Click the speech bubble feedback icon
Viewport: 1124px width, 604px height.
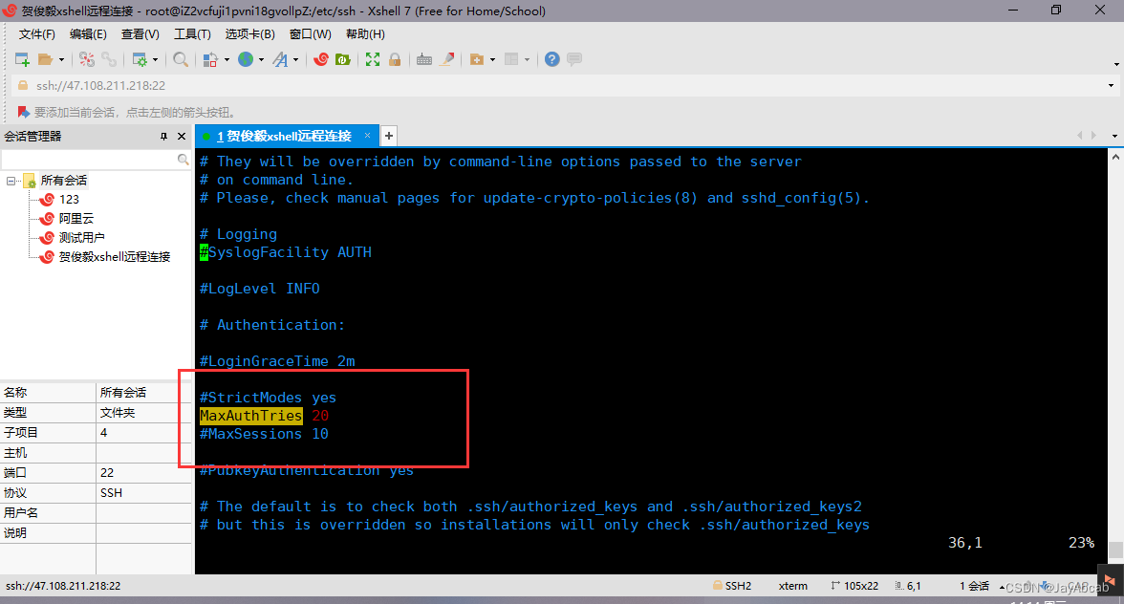[574, 59]
